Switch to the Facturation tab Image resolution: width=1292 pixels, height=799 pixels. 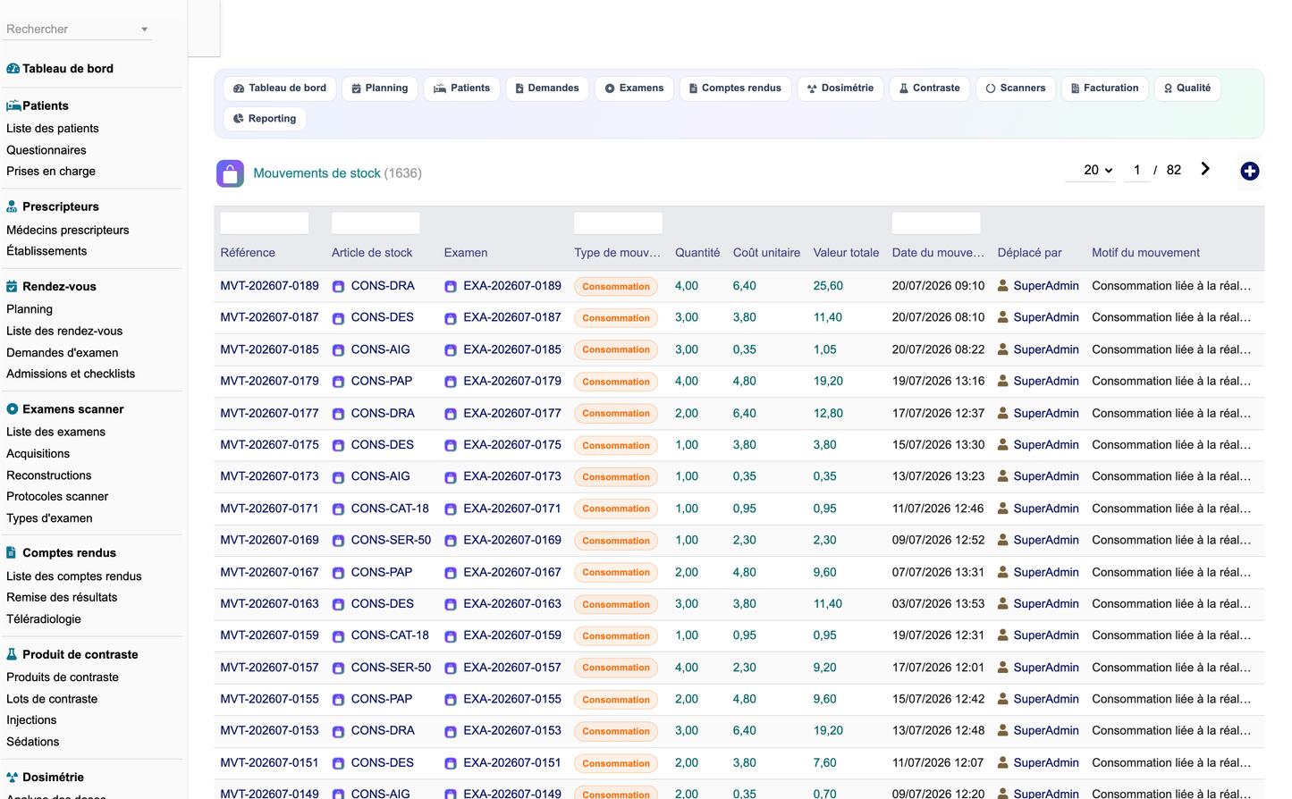point(1104,88)
